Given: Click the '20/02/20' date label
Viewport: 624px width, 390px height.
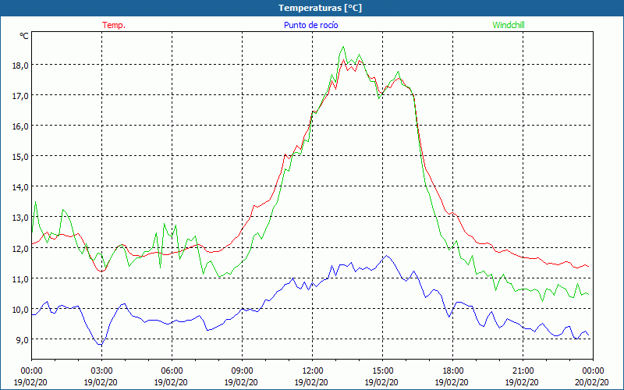Looking at the screenshot, I should coord(592,382).
